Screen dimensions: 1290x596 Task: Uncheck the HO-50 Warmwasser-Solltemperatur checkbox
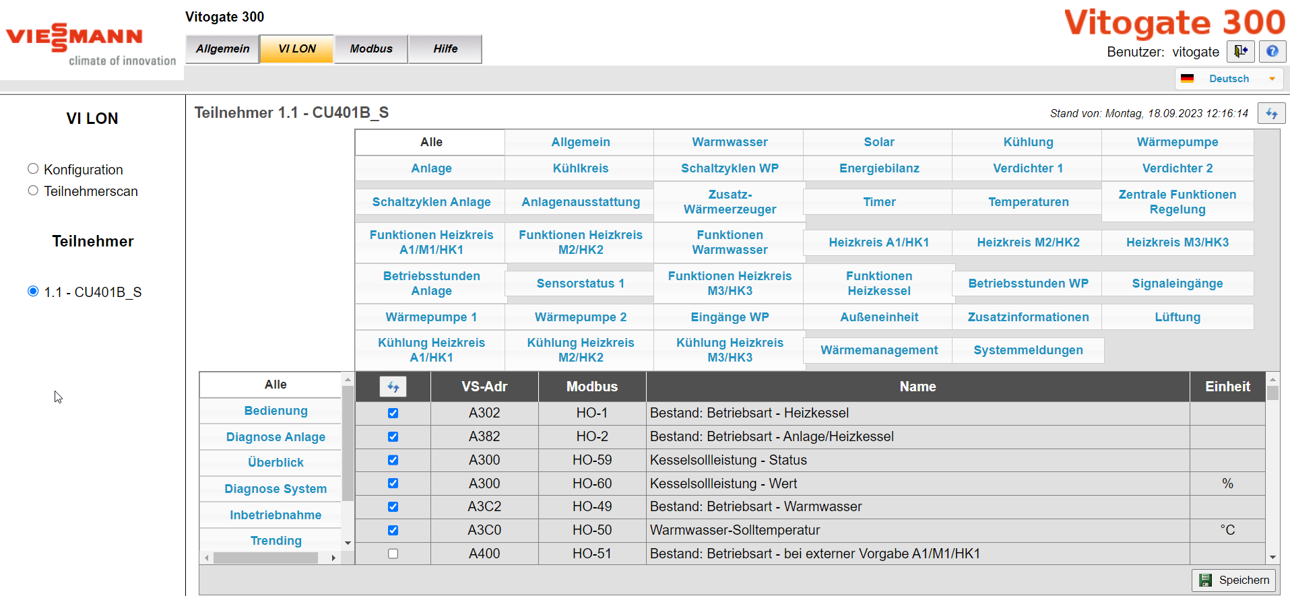[x=393, y=530]
